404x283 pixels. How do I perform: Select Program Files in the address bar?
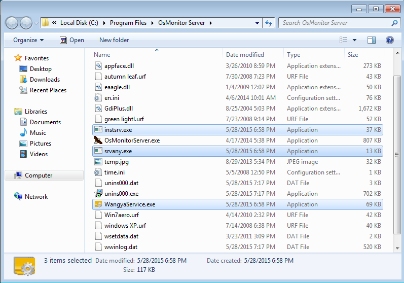(128, 23)
